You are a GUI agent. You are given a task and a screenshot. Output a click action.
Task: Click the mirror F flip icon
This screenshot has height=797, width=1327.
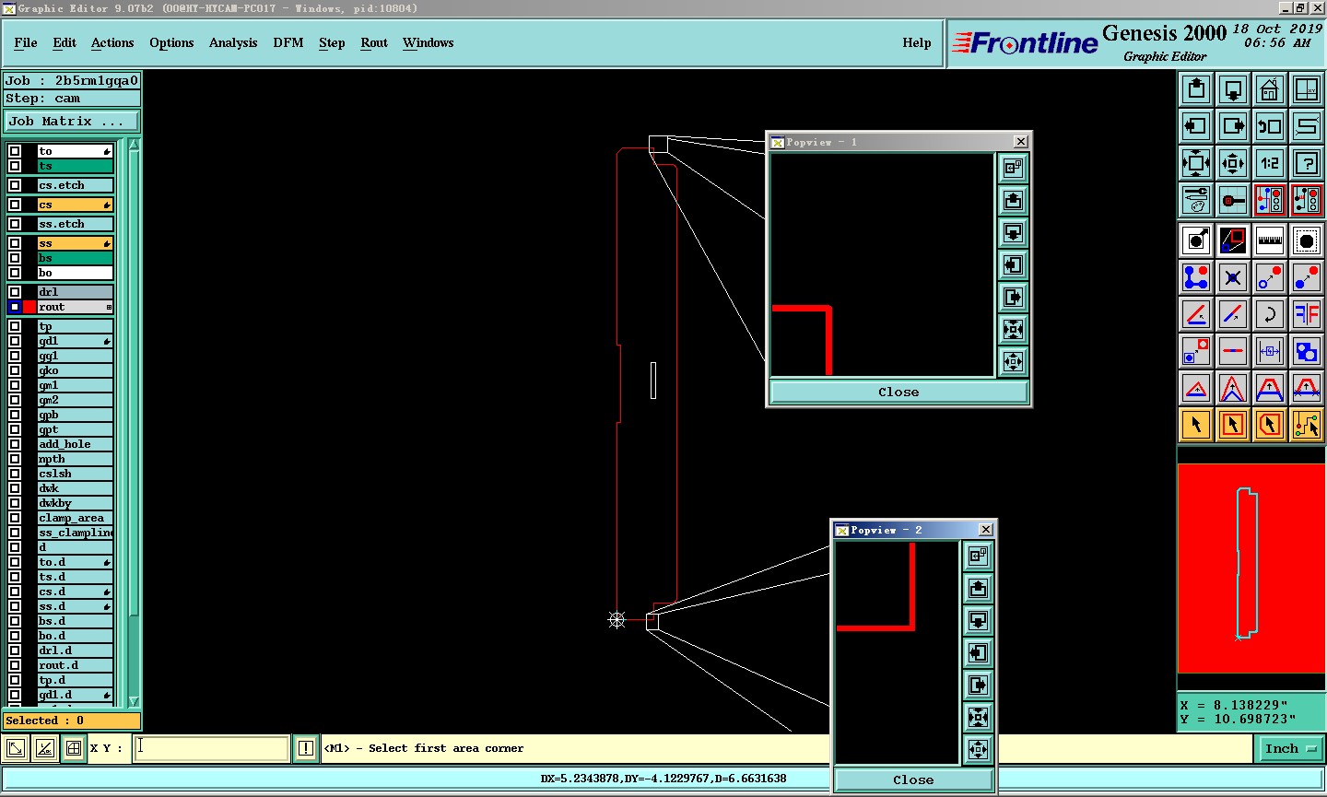click(1307, 314)
